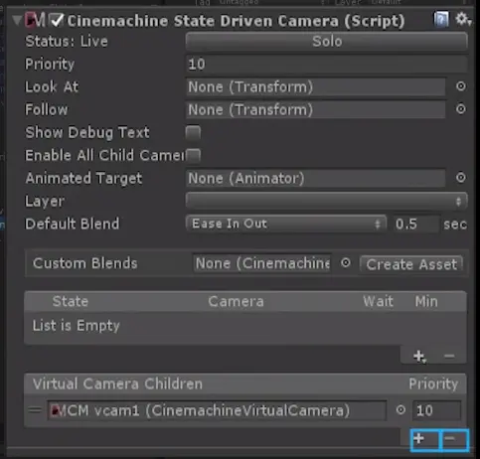Select the Look At transform field

[x=316, y=87]
